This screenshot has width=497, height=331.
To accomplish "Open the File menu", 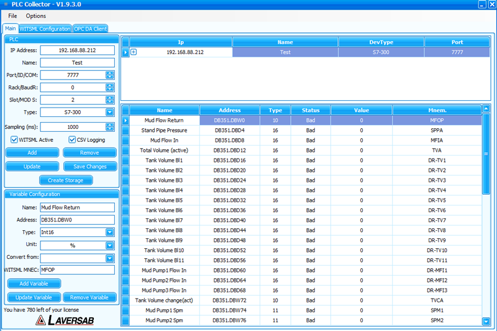I will (12, 16).
